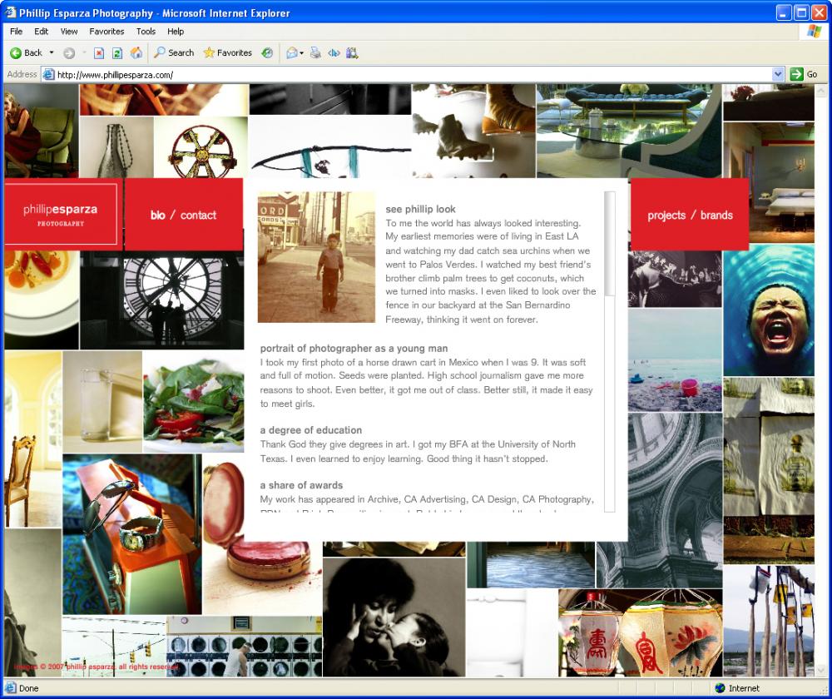832x699 pixels.
Task: Select the bio / contact red tile
Action: tap(183, 215)
